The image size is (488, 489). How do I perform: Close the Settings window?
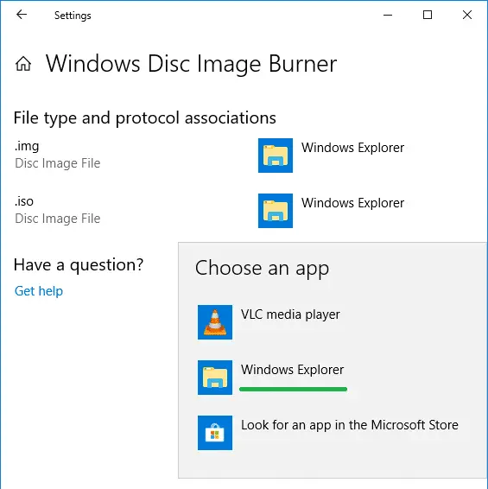click(466, 15)
